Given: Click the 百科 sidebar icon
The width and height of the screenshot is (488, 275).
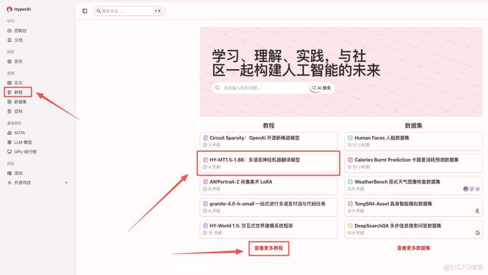Looking at the screenshot, I should click(9, 111).
